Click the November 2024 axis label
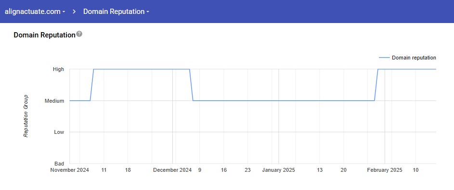Screen dimensions: 454x190 [69, 170]
